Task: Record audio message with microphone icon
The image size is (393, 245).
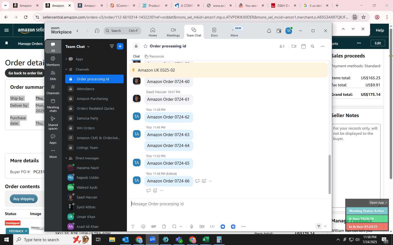Action: [x=192, y=226]
